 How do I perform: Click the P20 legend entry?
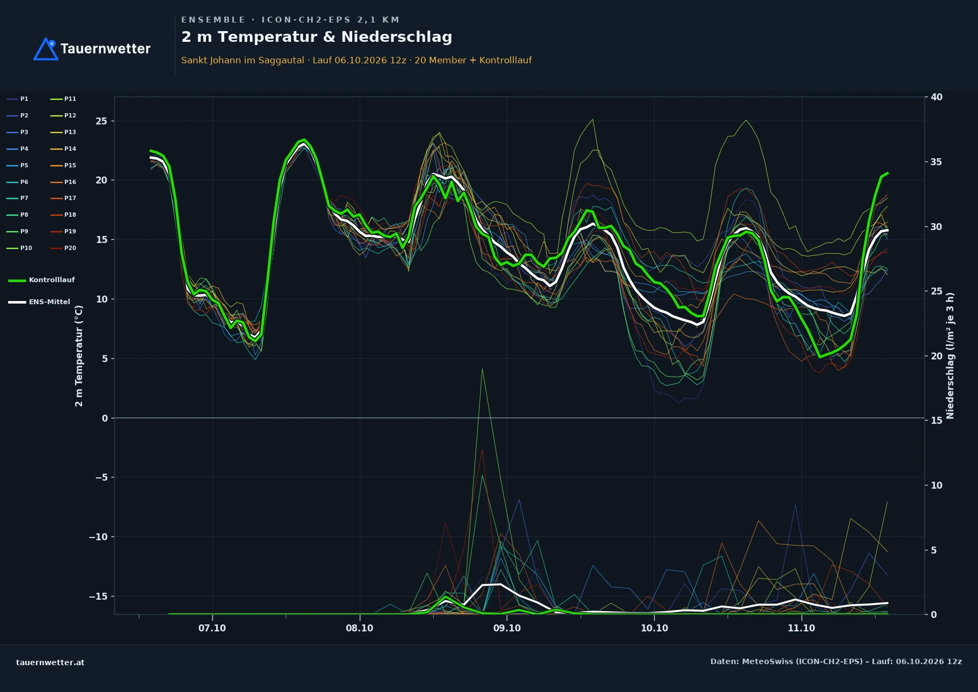pos(63,248)
